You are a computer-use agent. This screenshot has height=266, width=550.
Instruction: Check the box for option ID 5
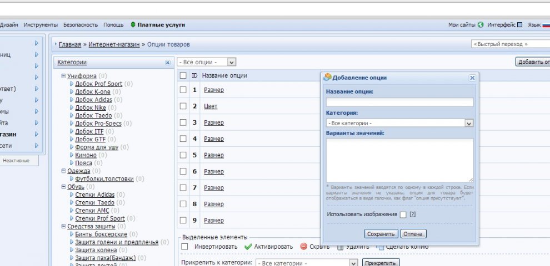click(183, 155)
